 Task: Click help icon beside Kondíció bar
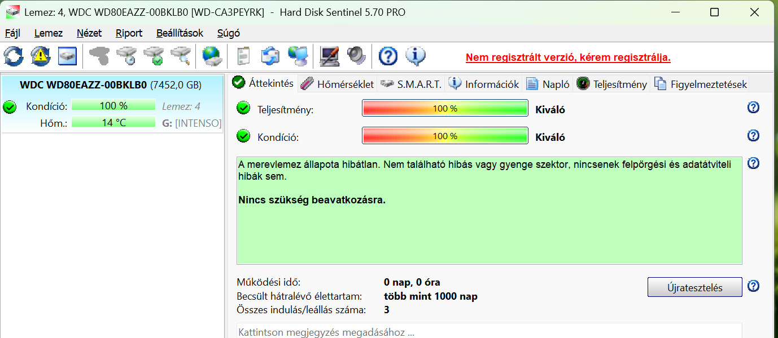pos(753,135)
